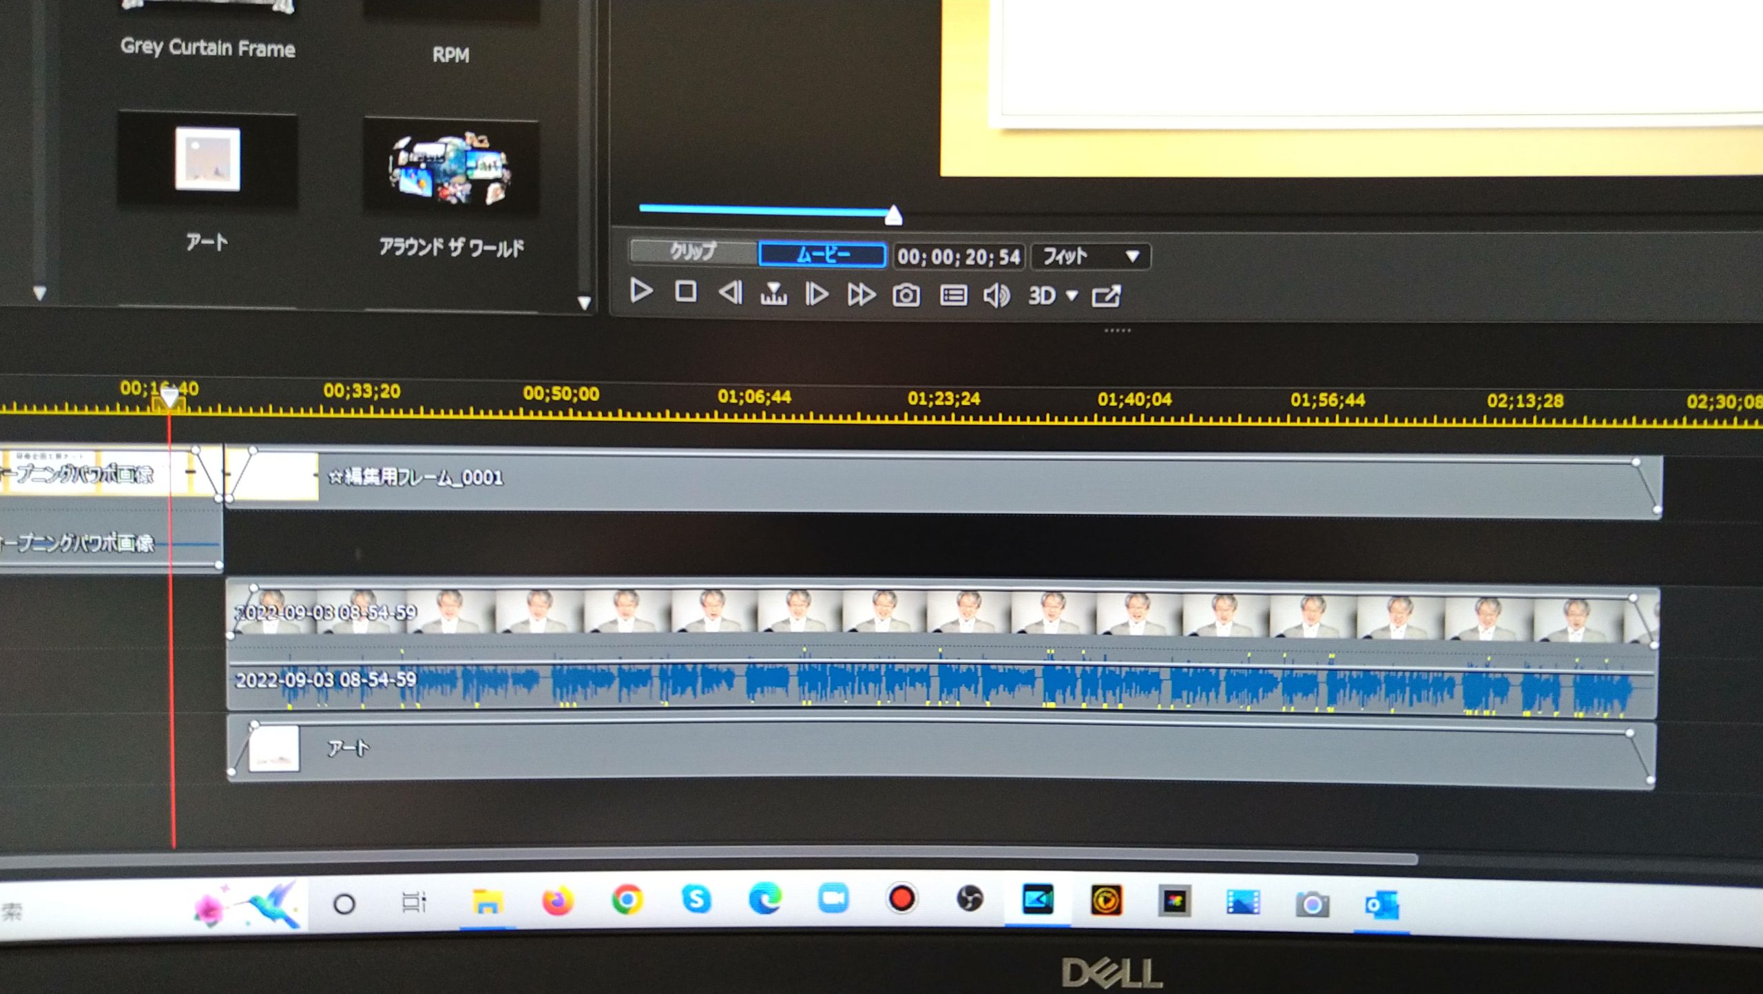Take a snapshot with the camera icon

click(x=906, y=296)
